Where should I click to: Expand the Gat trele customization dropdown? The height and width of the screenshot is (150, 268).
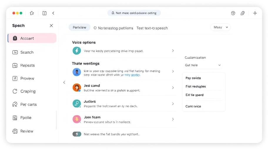(203, 65)
